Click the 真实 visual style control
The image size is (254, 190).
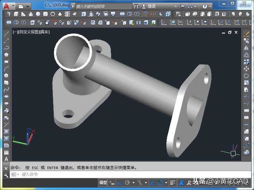[x=44, y=32]
